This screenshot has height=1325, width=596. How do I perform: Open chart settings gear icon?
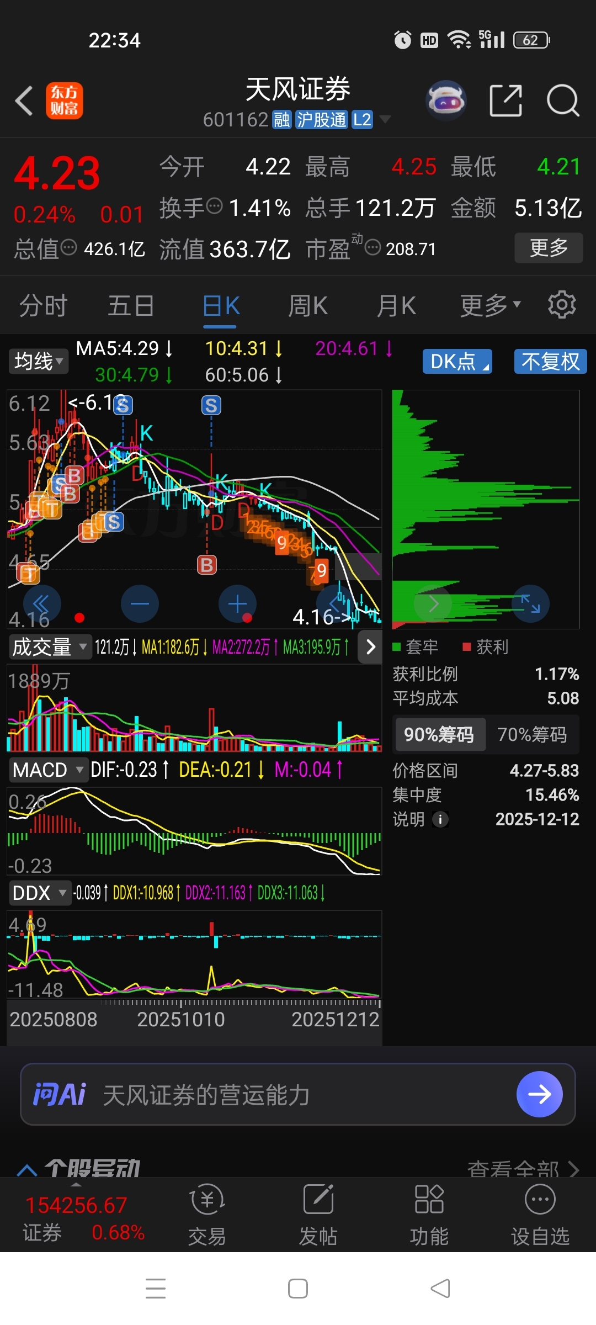pos(562,304)
